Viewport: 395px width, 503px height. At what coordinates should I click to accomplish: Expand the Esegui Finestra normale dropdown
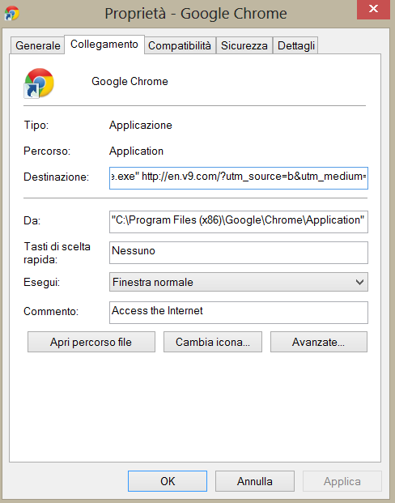[239, 282]
